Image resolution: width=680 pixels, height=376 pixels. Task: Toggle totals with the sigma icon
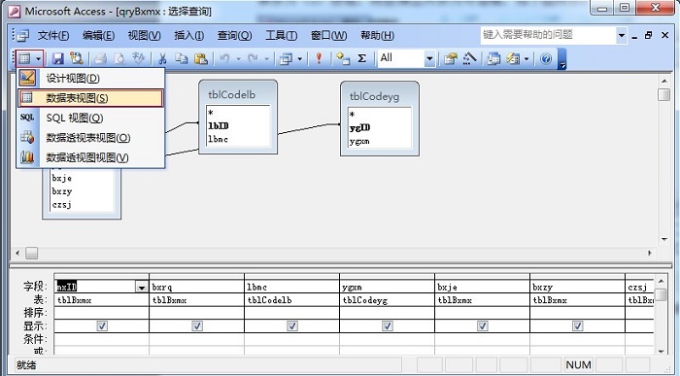pos(361,58)
